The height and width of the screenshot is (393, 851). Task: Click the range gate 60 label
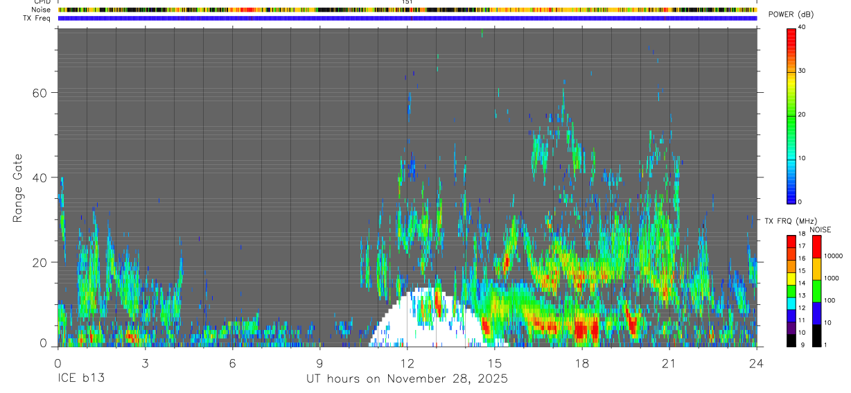click(45, 92)
